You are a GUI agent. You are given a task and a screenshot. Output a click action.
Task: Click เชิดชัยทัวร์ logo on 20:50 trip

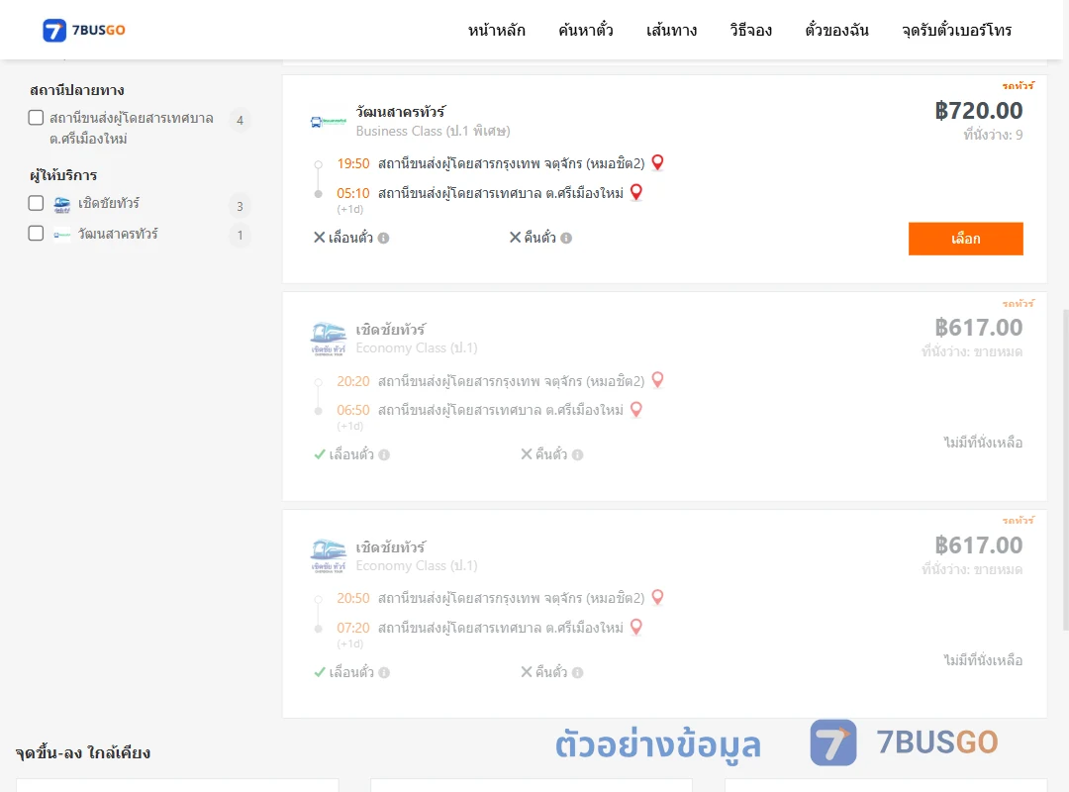click(328, 556)
